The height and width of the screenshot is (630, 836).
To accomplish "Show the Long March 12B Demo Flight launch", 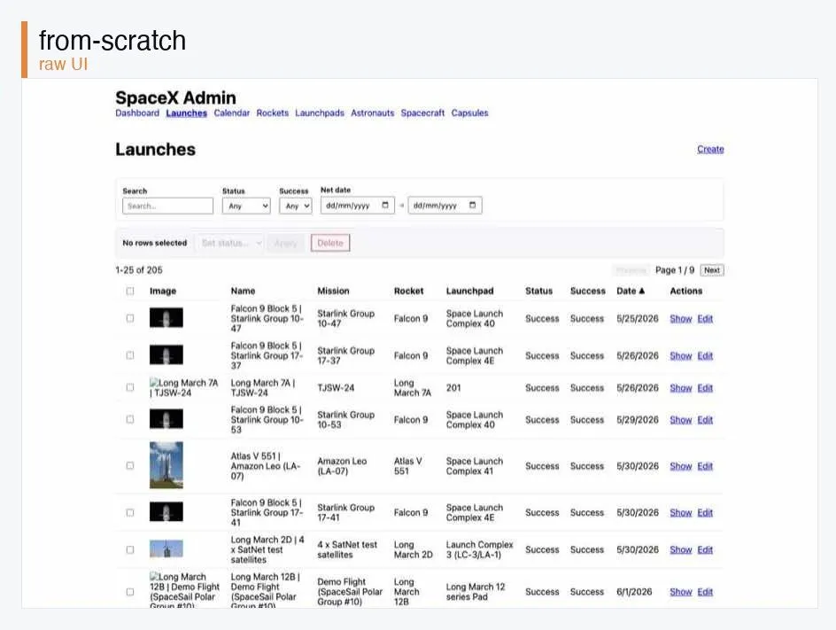I will [681, 592].
